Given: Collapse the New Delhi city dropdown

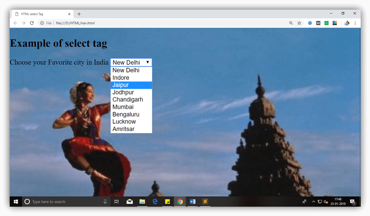Looking at the screenshot, I should pyautogui.click(x=131, y=63).
